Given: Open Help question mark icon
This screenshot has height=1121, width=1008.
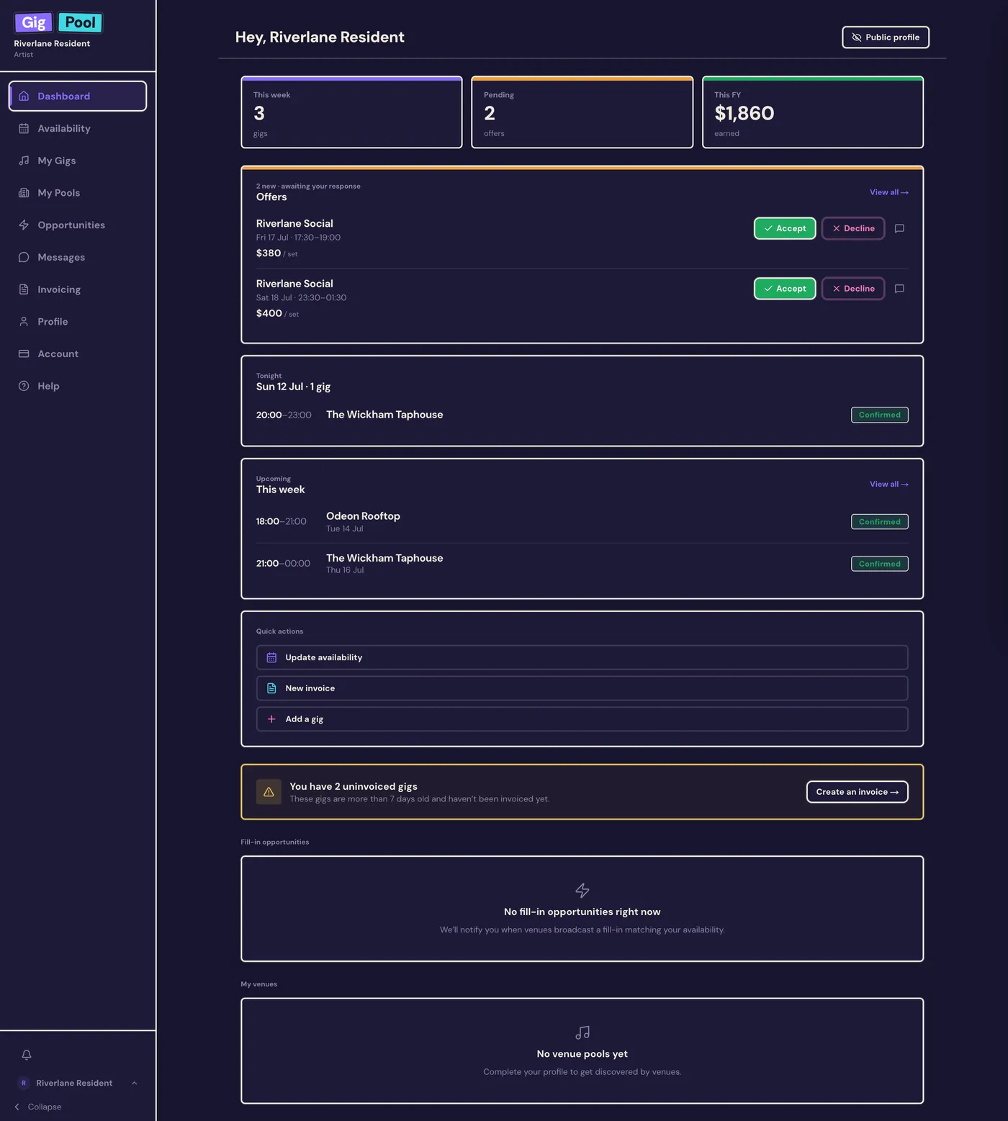Looking at the screenshot, I should [24, 386].
